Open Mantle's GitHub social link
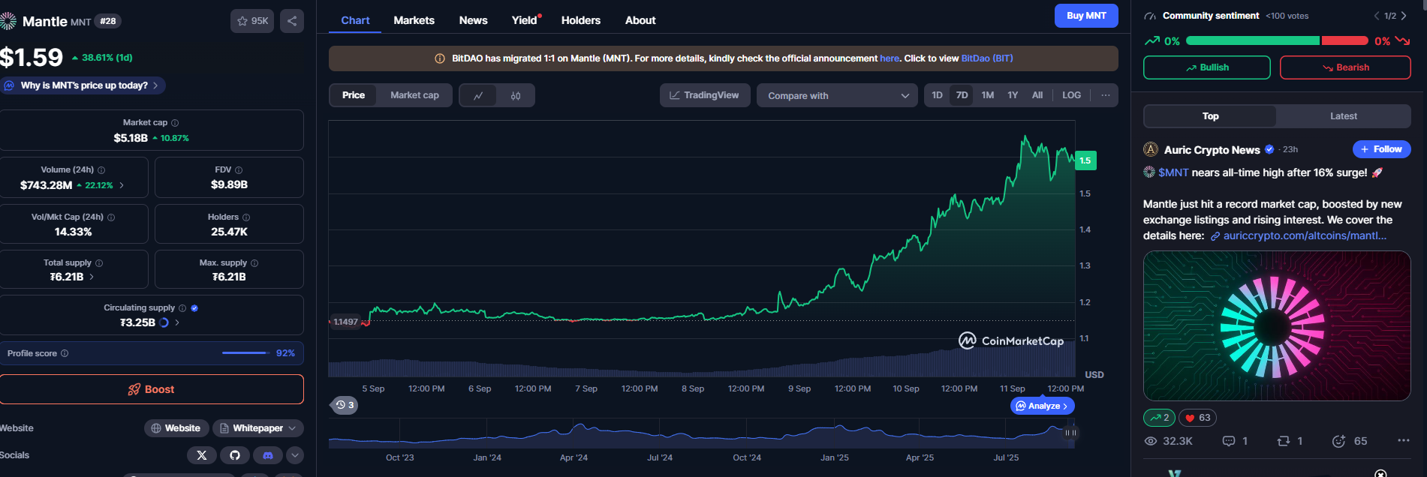The image size is (1427, 477). pos(235,455)
